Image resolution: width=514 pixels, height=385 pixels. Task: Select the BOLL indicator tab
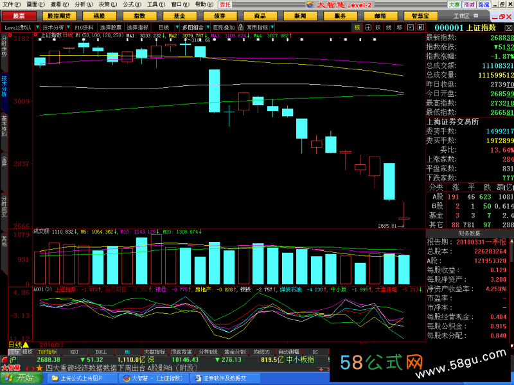pyautogui.click(x=101, y=352)
